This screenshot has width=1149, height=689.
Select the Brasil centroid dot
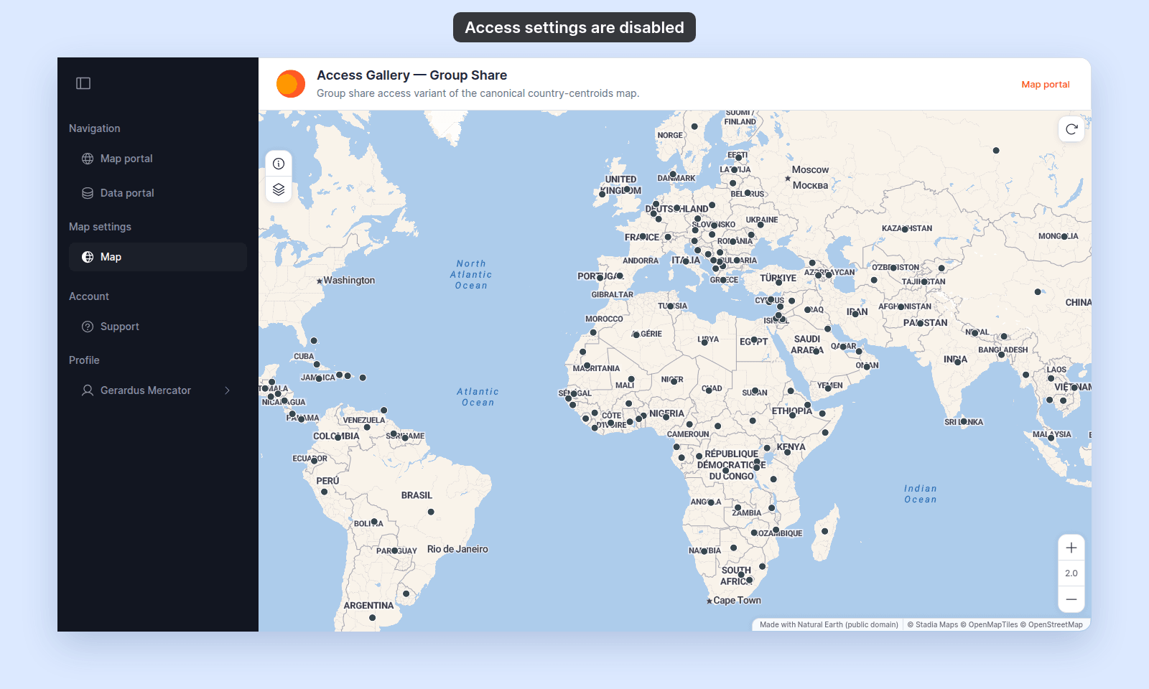pyautogui.click(x=431, y=512)
